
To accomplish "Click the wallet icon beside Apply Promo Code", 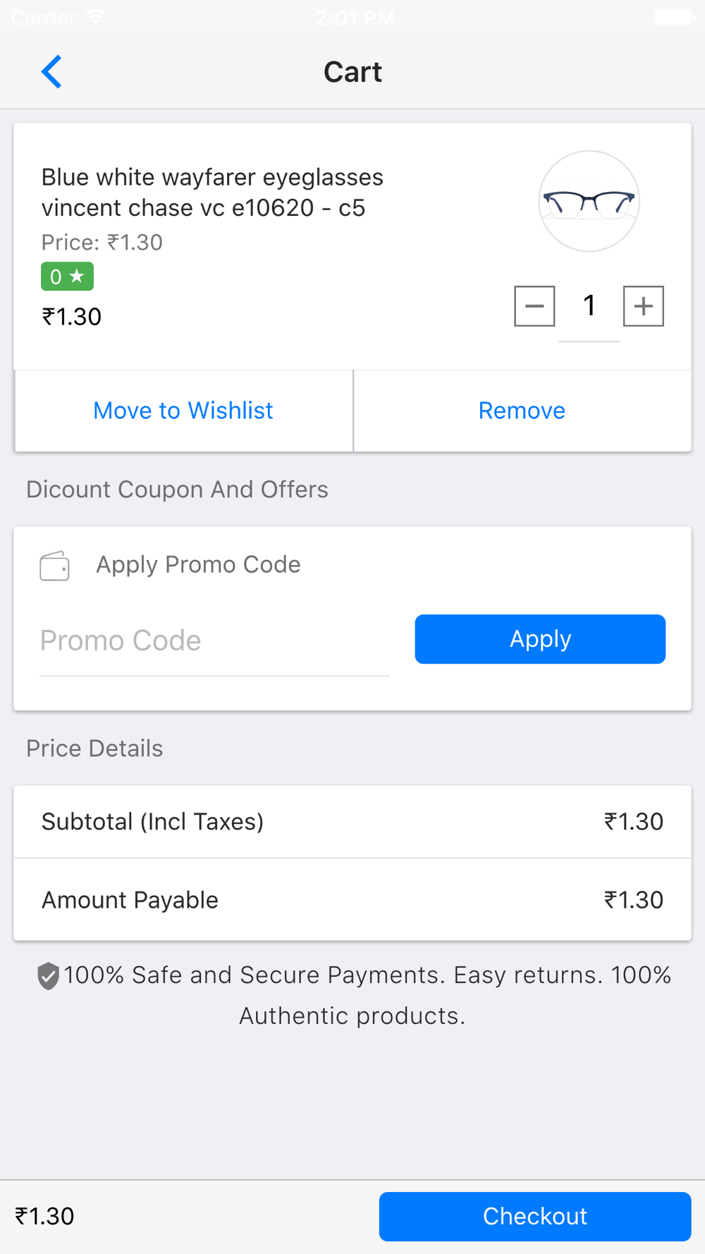I will [x=54, y=566].
